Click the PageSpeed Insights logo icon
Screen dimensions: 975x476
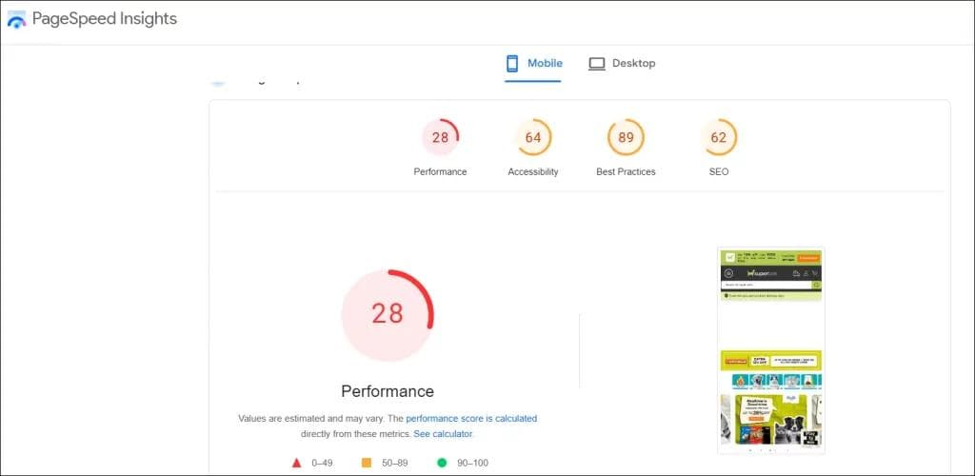tap(17, 19)
